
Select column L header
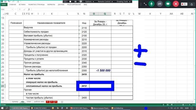[68, 14]
